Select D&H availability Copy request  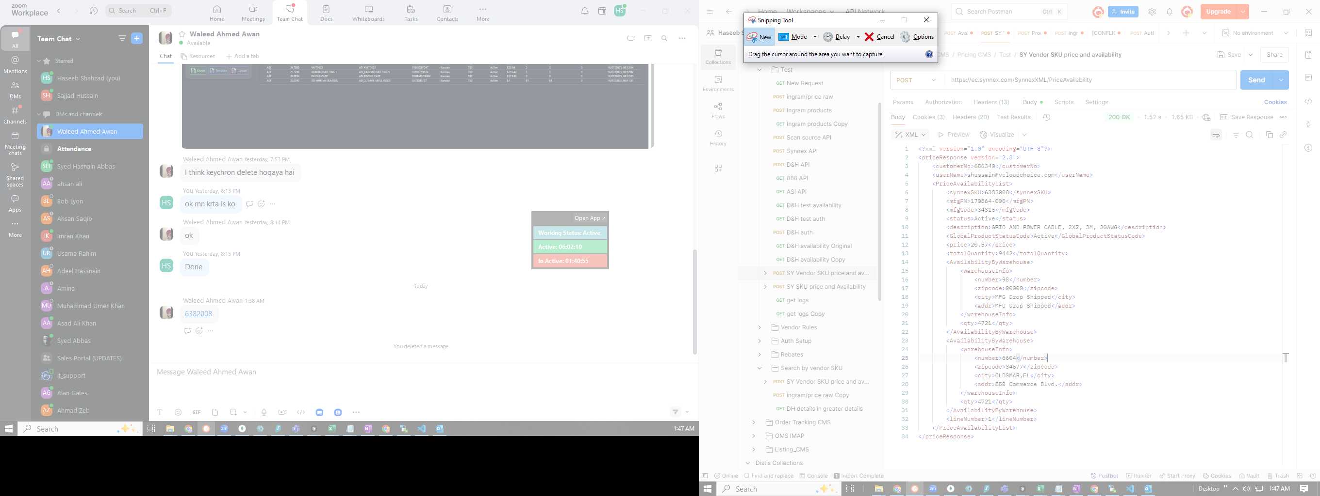pos(816,260)
